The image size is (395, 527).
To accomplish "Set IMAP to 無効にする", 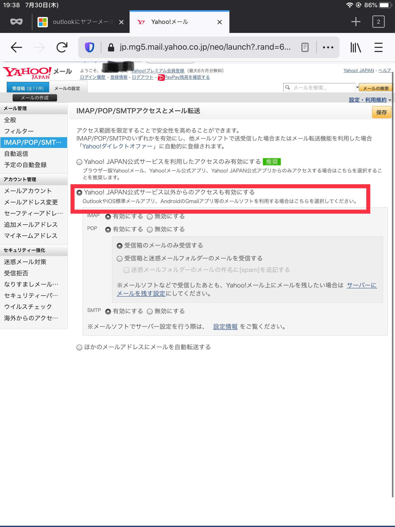I will (x=150, y=217).
